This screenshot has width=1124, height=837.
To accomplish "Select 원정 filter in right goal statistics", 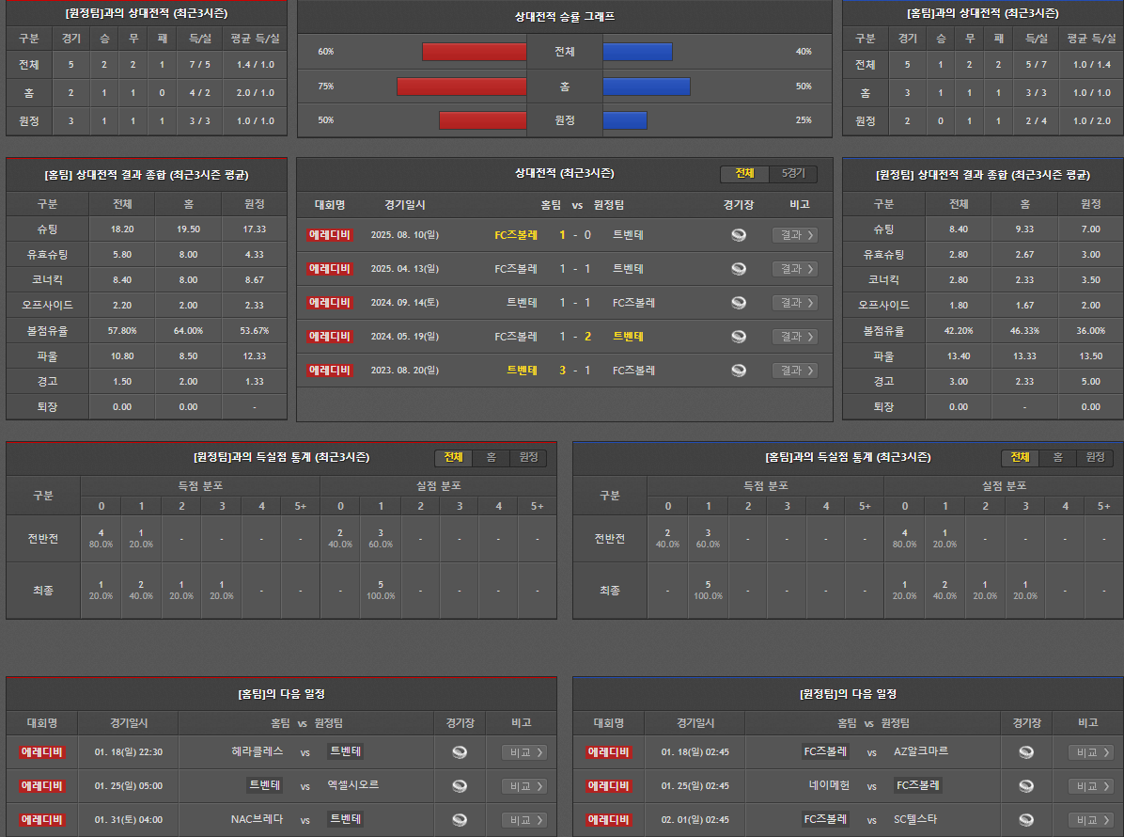I will click(x=1095, y=458).
